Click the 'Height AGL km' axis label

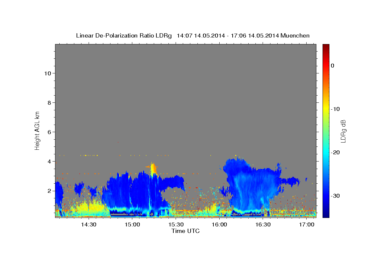point(37,130)
